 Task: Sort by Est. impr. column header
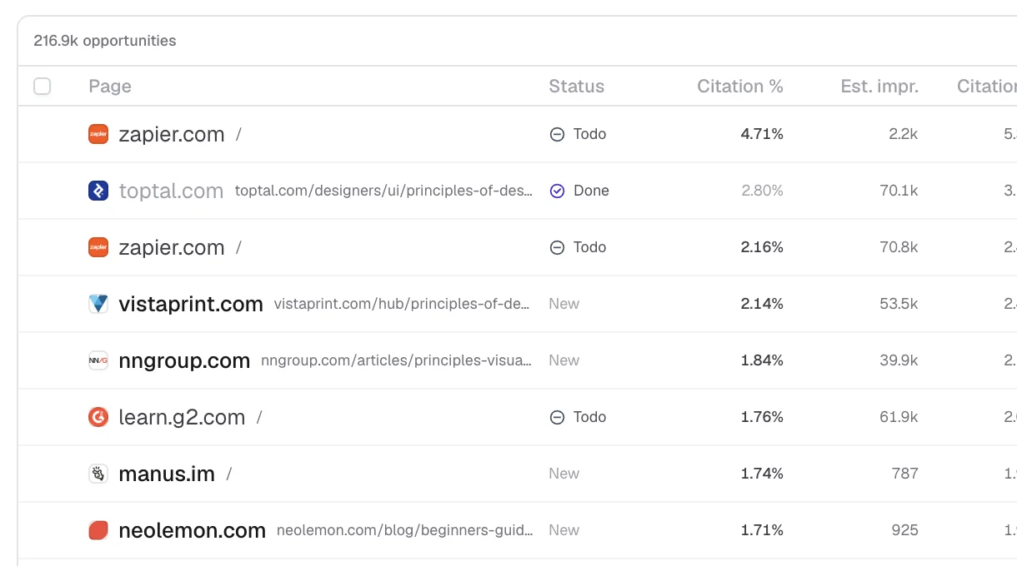879,87
